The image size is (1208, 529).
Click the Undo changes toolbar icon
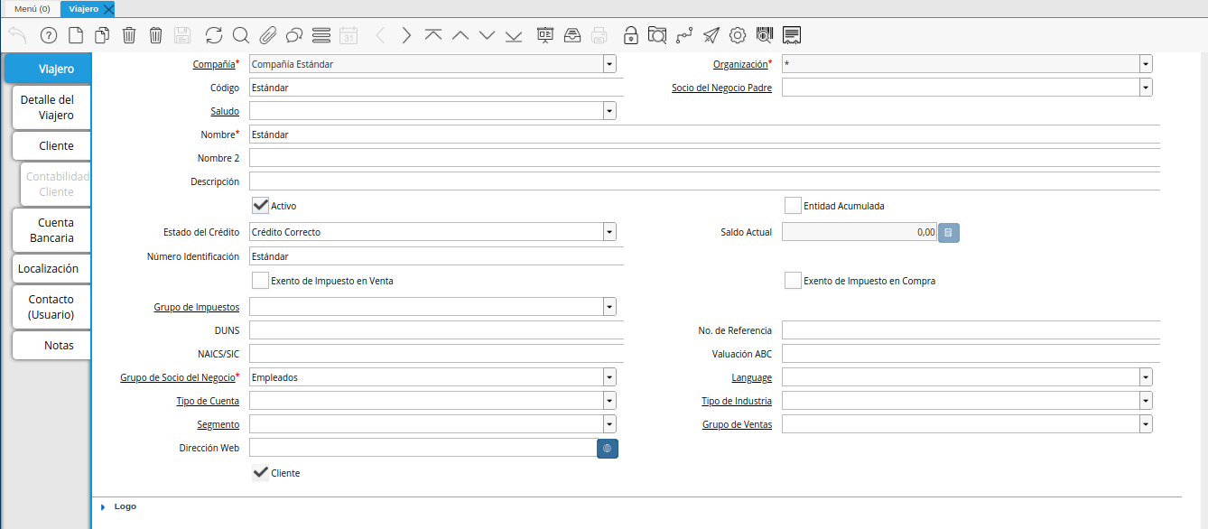17,35
